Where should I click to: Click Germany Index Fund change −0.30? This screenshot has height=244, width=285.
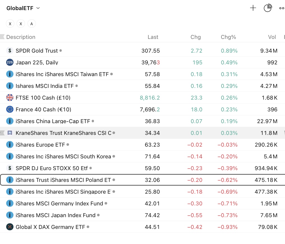pyautogui.click(x=195, y=204)
